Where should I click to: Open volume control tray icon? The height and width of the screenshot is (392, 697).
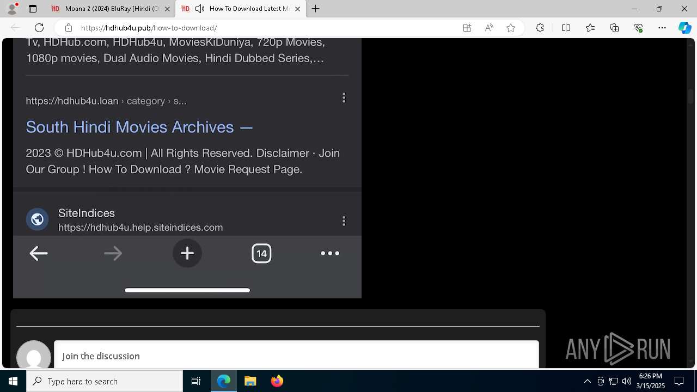click(x=627, y=381)
